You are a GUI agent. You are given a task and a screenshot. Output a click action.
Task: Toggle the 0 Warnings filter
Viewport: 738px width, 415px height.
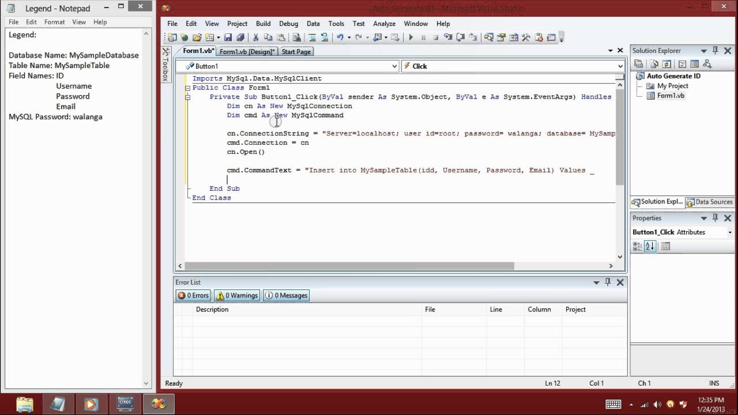point(236,296)
